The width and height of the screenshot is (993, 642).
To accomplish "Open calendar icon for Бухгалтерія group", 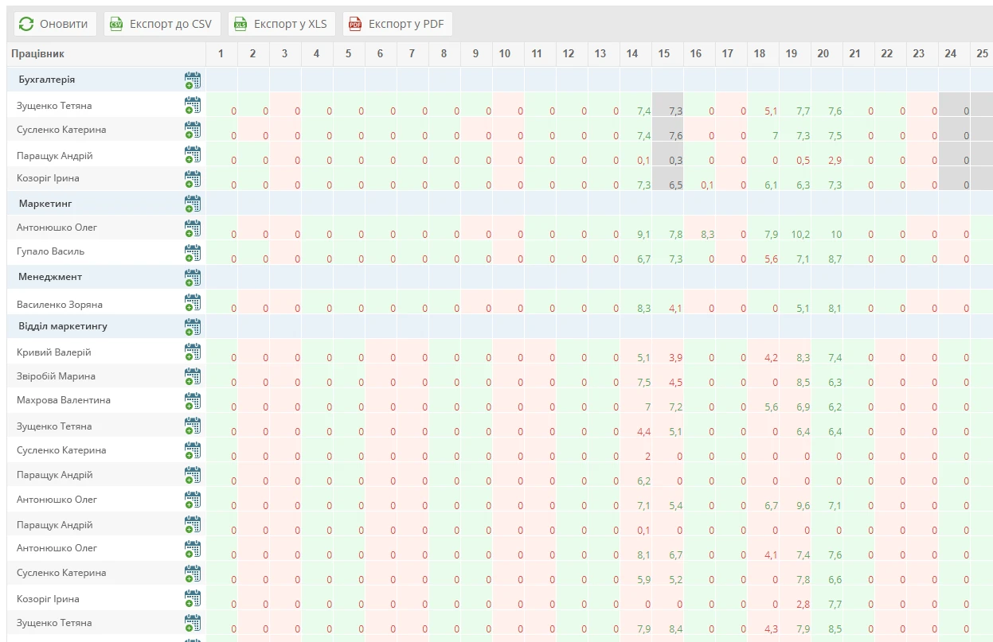I will point(193,80).
